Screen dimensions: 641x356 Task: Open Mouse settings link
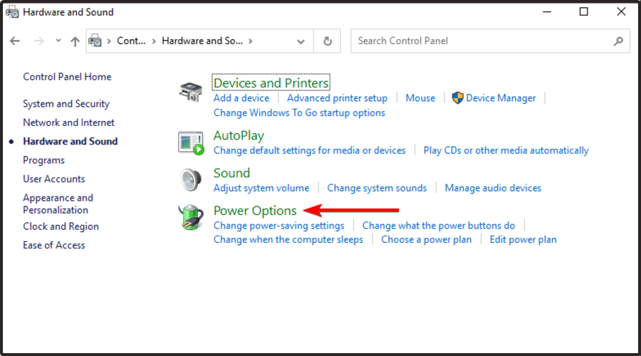coord(420,98)
